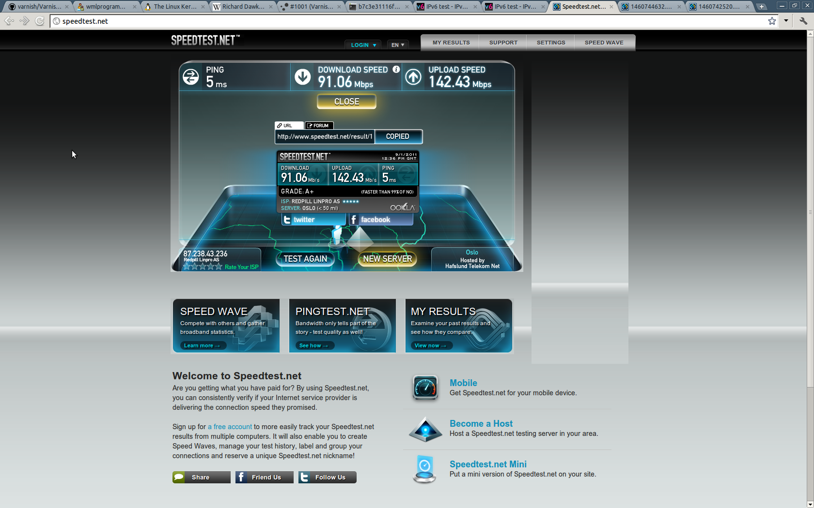Switch to the 1460744632 browser tab

click(x=651, y=6)
